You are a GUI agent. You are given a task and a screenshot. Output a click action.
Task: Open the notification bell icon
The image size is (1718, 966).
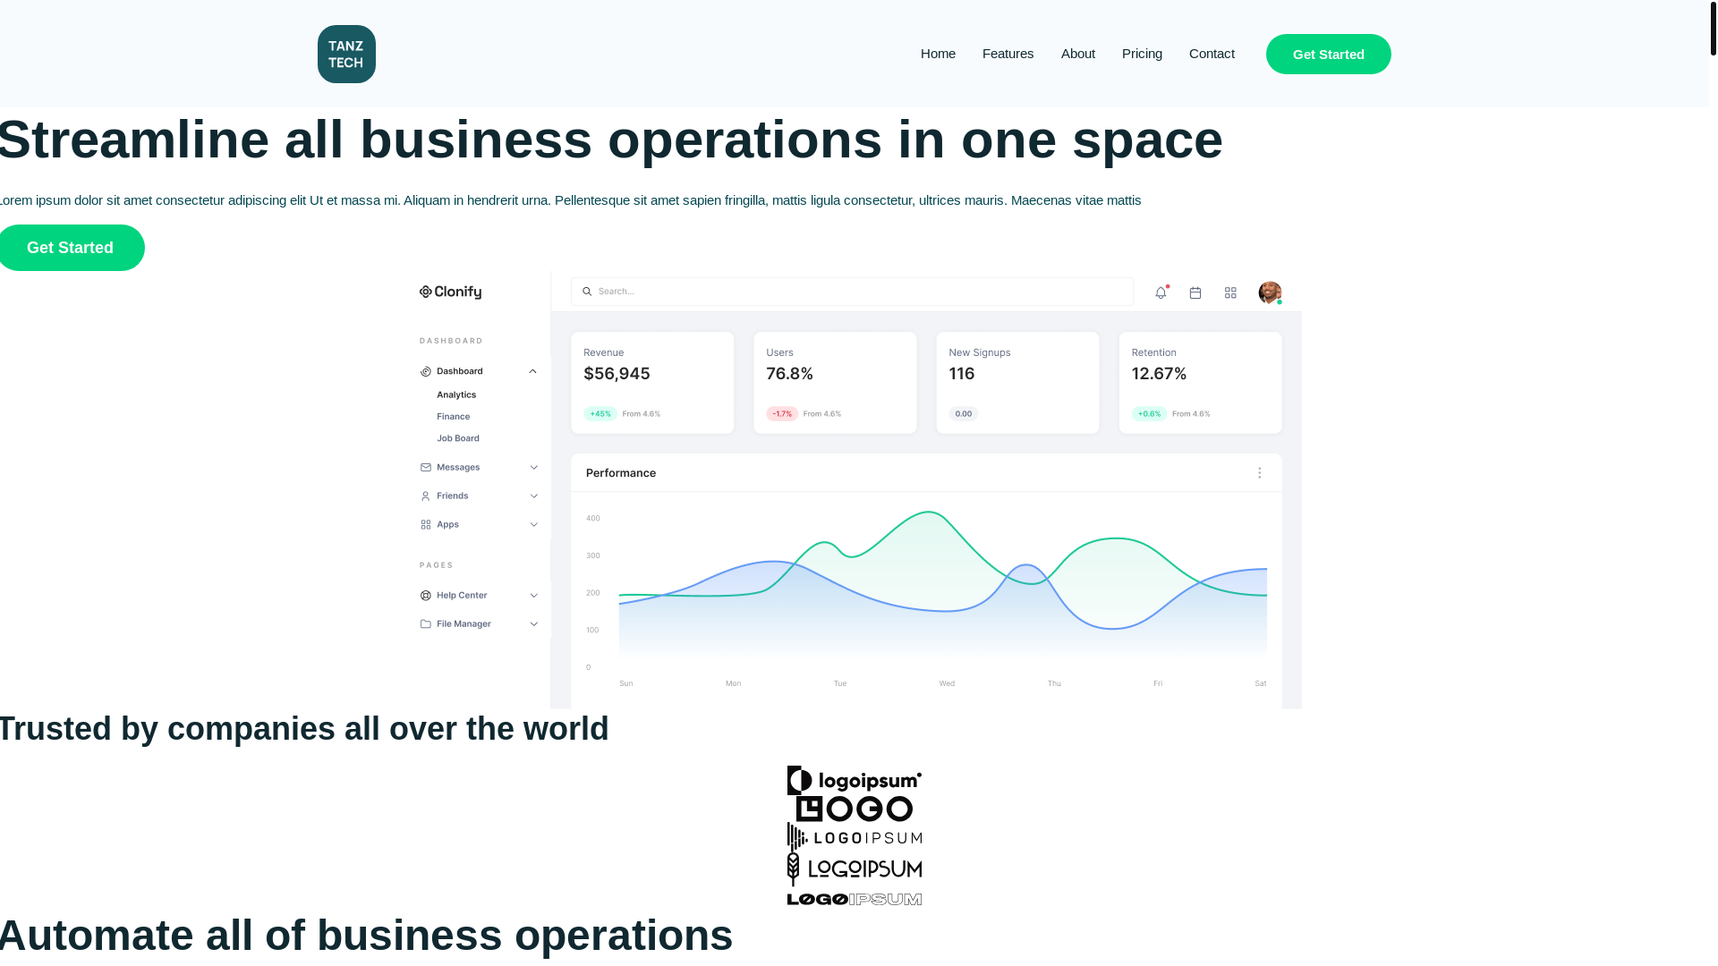pos(1161,292)
